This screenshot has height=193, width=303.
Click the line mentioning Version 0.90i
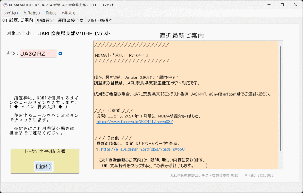pyautogui.click(x=138, y=78)
